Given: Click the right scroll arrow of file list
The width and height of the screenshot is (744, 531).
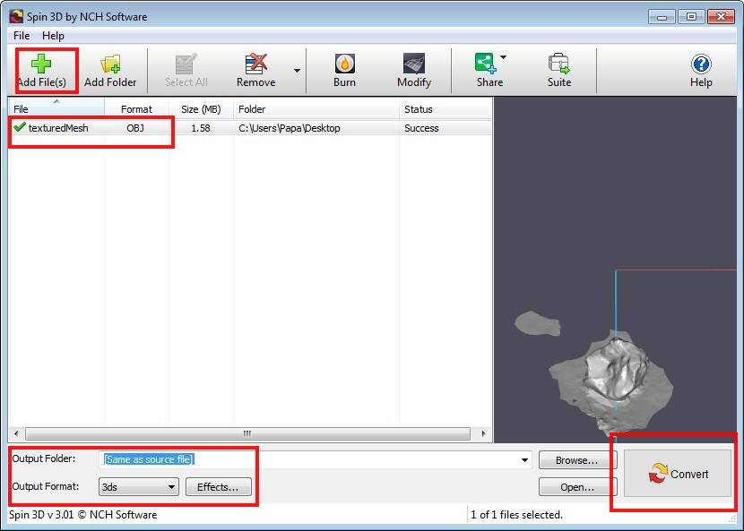Looking at the screenshot, I should click(x=483, y=433).
